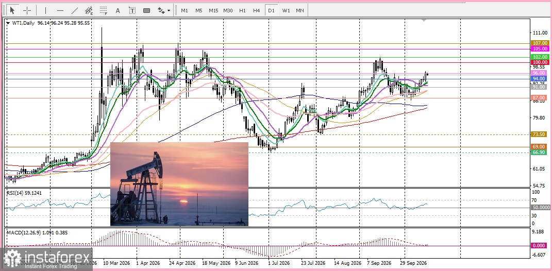The height and width of the screenshot is (271, 552).
Task: Click the MACD 0.000 level label
Action: [x=540, y=246]
